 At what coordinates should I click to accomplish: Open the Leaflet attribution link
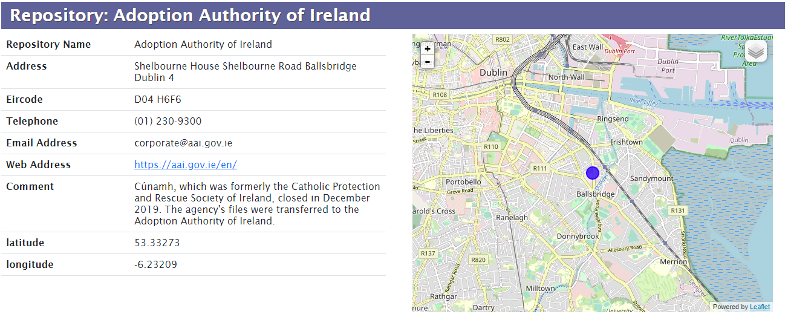760,307
